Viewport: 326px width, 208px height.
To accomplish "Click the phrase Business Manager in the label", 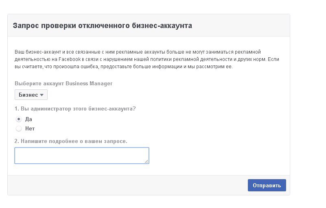I will [89, 83].
